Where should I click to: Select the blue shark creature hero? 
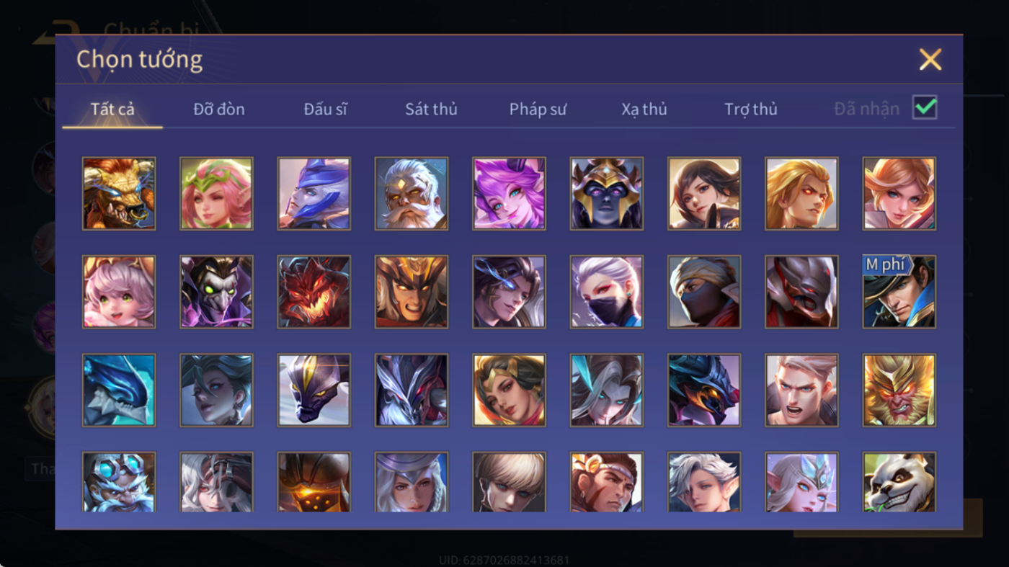coord(119,390)
